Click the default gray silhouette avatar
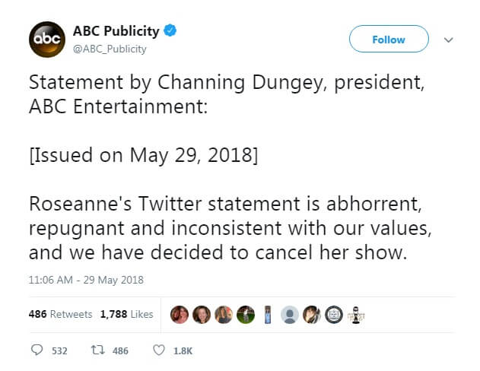Screen dimensions: 480x371 point(290,314)
